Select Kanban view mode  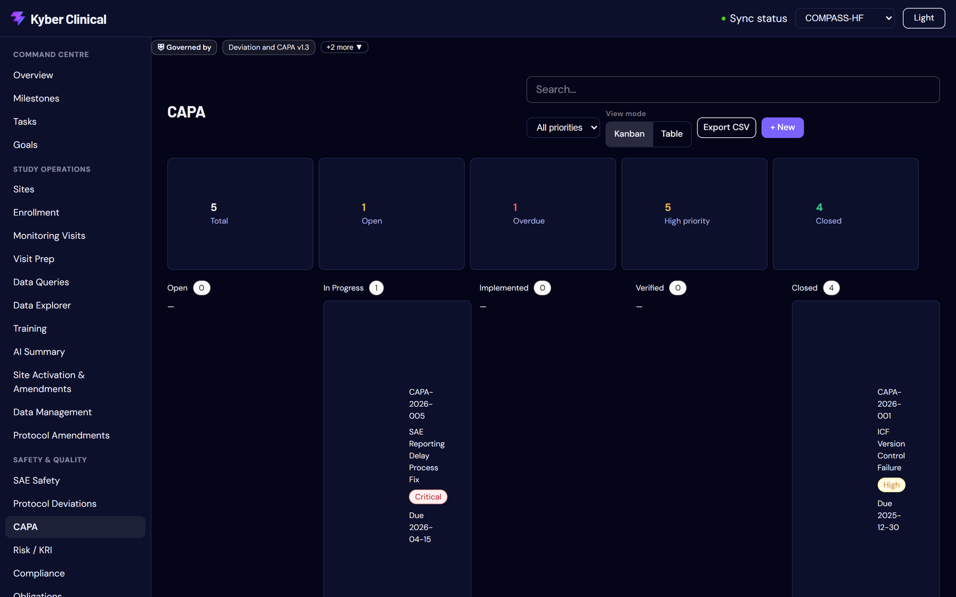(x=629, y=134)
